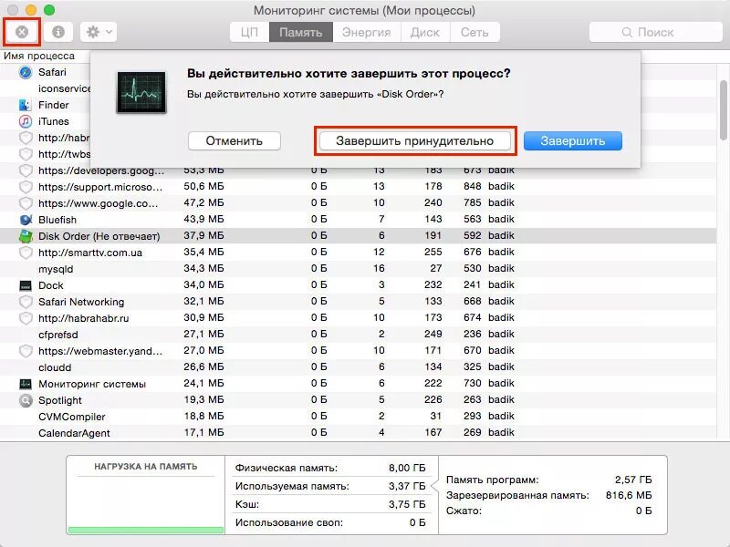Click Имя процесса column header
The height and width of the screenshot is (547, 730).
point(39,56)
